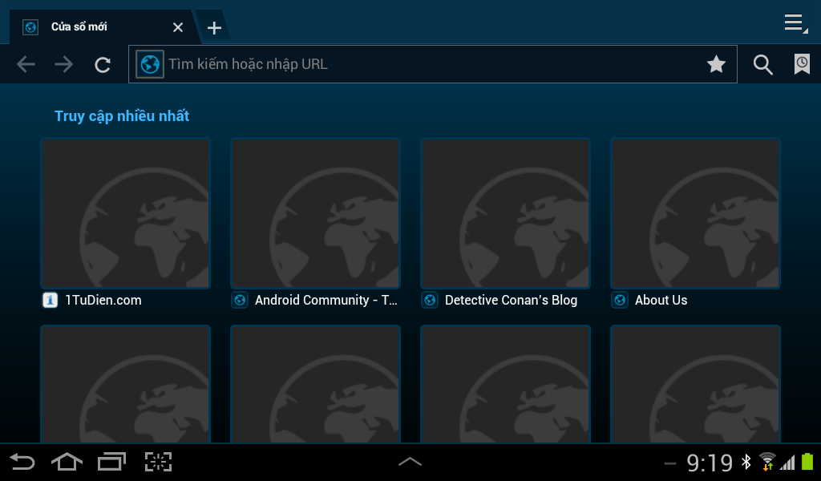Expand the bottom bar up-arrow handle

click(410, 462)
